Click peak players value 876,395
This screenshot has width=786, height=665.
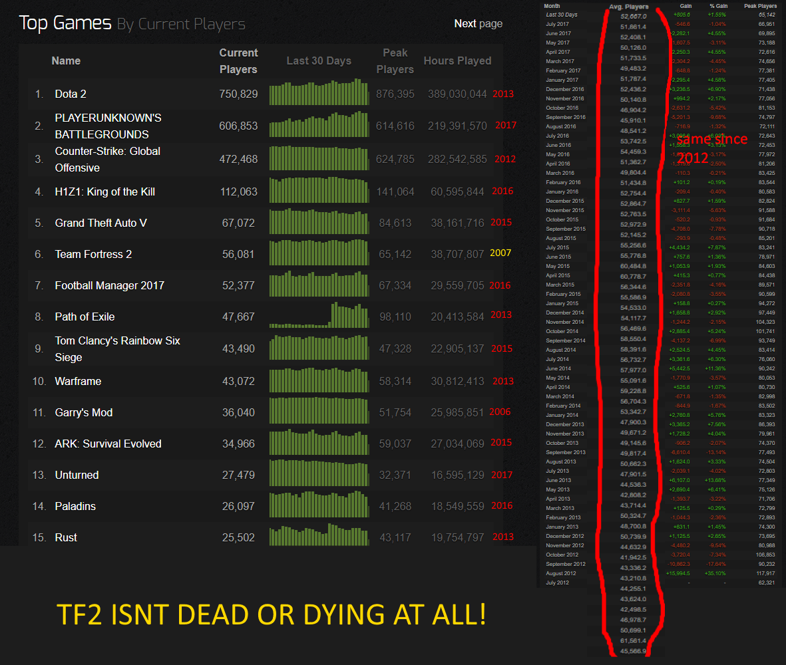[395, 94]
